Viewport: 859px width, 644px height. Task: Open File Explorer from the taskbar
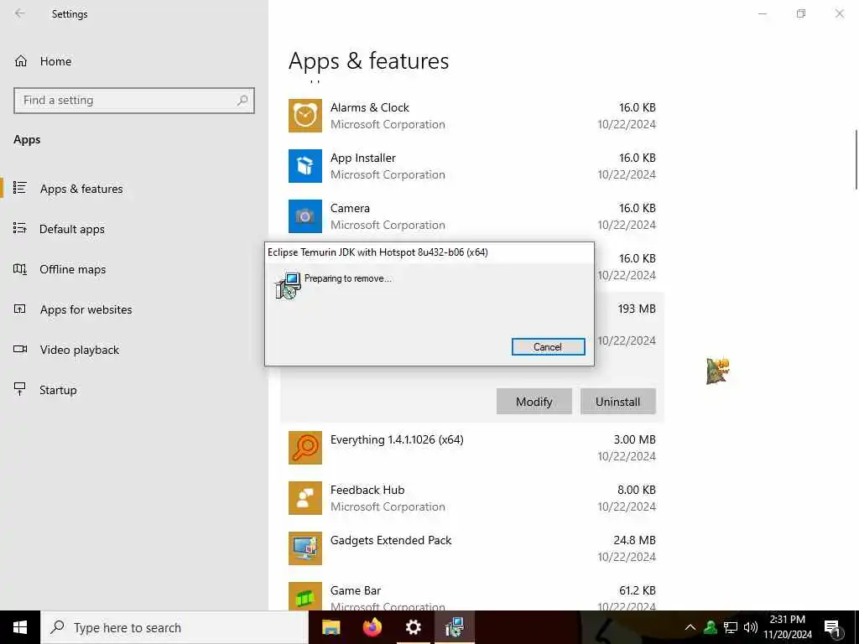tap(331, 627)
